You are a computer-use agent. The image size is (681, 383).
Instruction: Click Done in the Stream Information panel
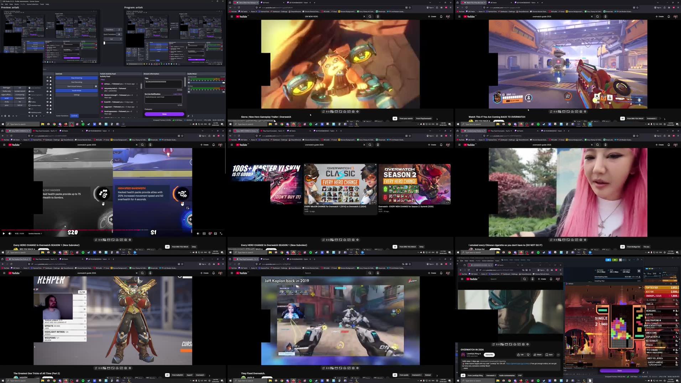coord(163,114)
